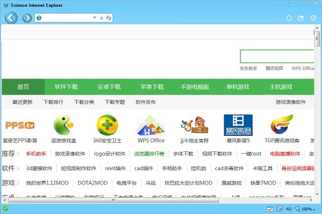322x214 pixels.
Task: Open the cad杀毒软件 link
Action: (229, 169)
